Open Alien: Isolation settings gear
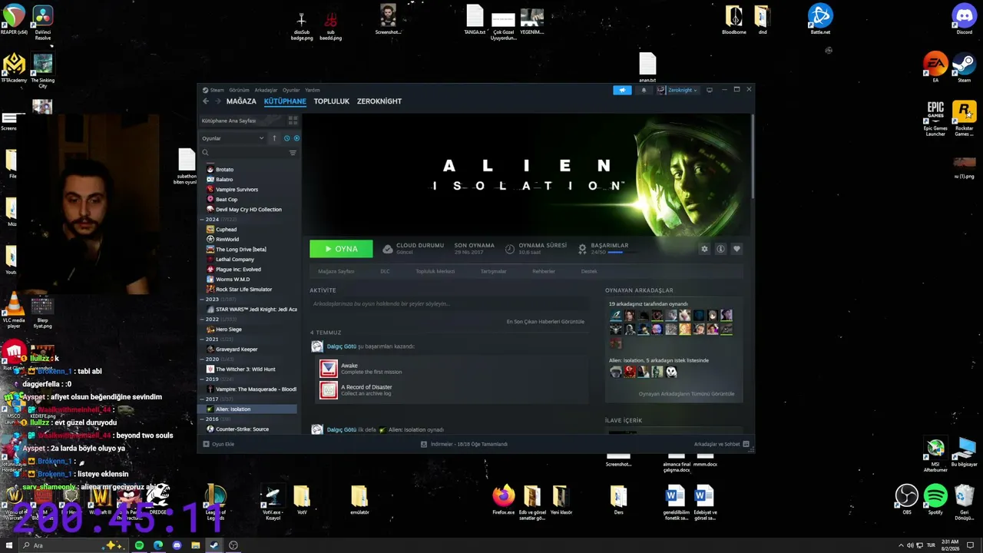 pyautogui.click(x=704, y=249)
